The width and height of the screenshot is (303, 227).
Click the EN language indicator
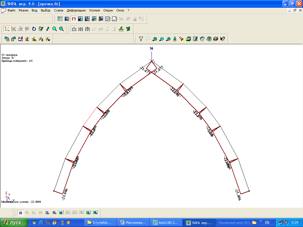click(267, 223)
